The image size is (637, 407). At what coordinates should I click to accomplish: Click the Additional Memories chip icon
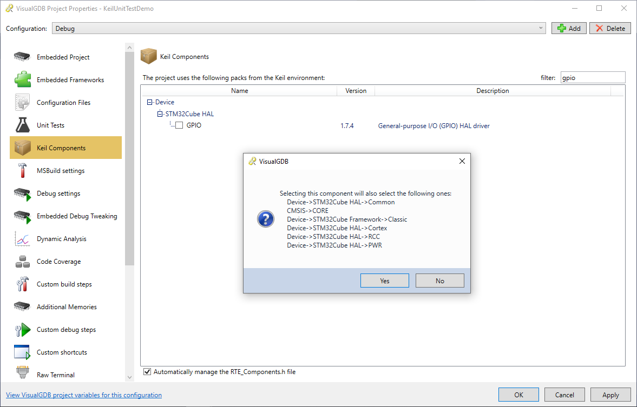point(22,306)
